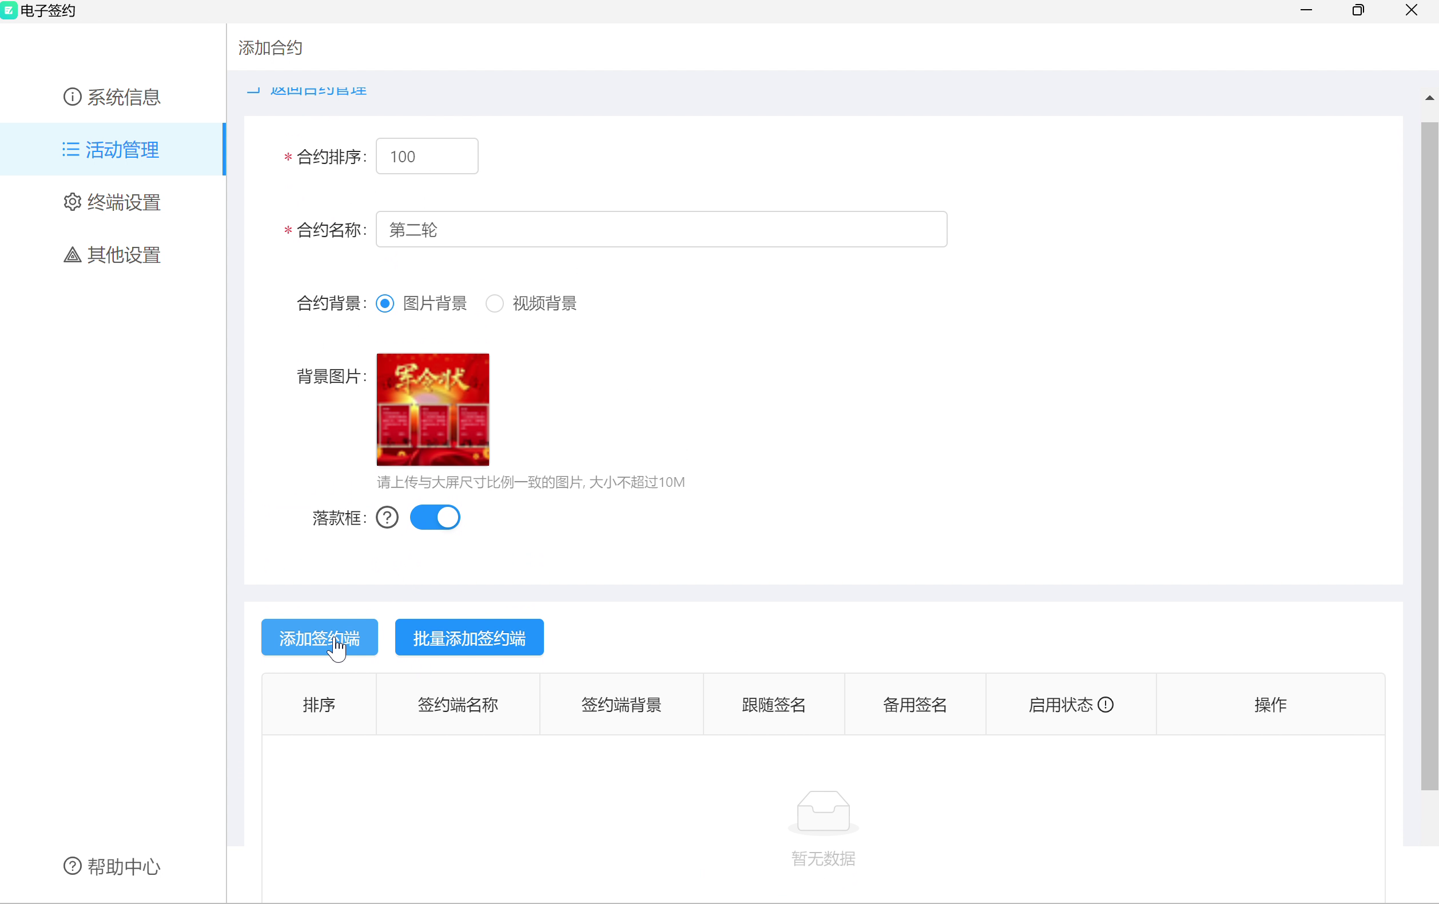Select the 图片背景 radio button
The width and height of the screenshot is (1439, 904).
click(x=385, y=303)
